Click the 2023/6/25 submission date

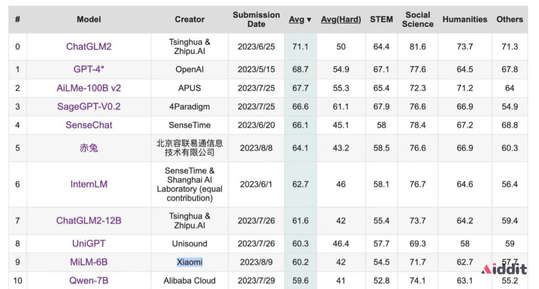(x=256, y=47)
